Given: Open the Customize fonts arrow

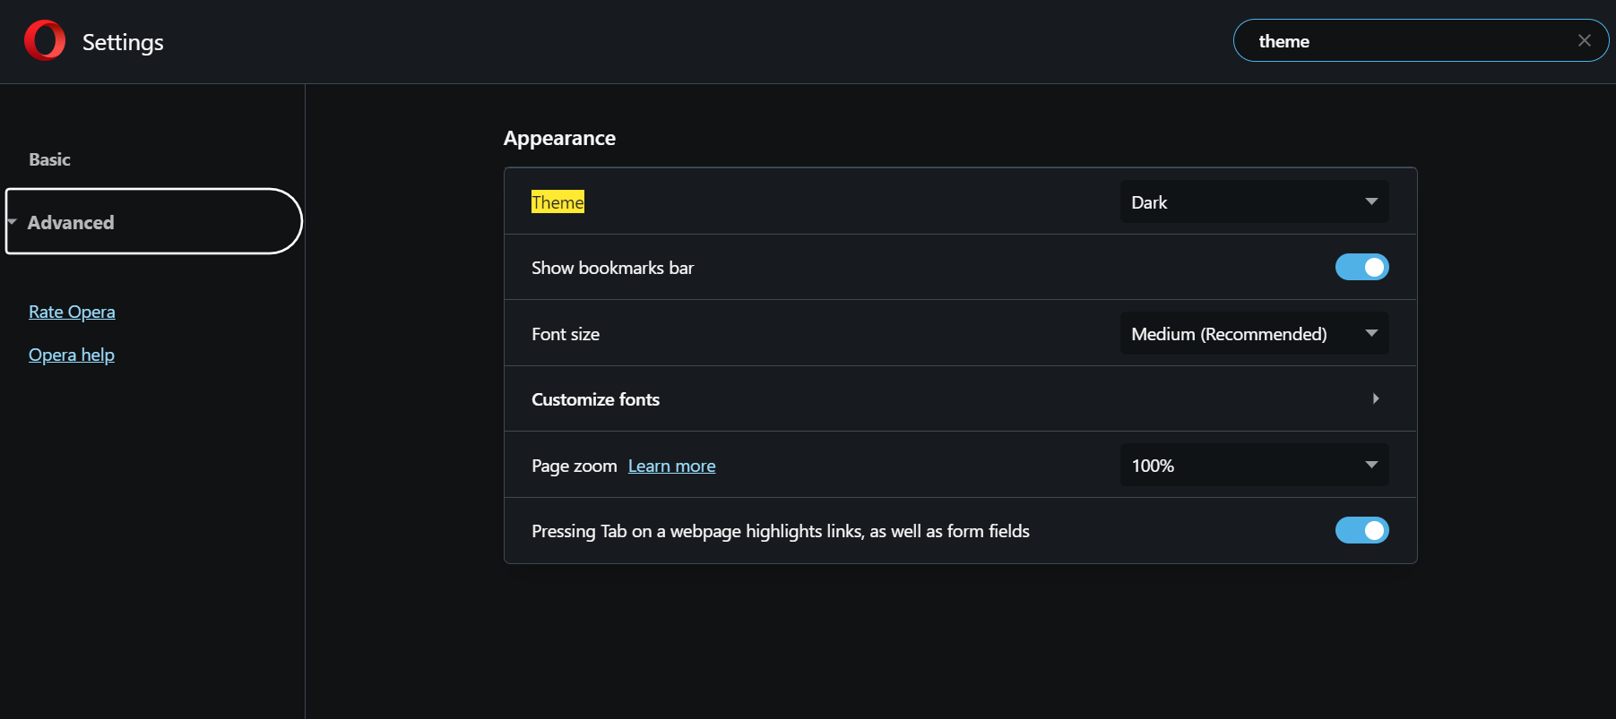Looking at the screenshot, I should [1376, 398].
